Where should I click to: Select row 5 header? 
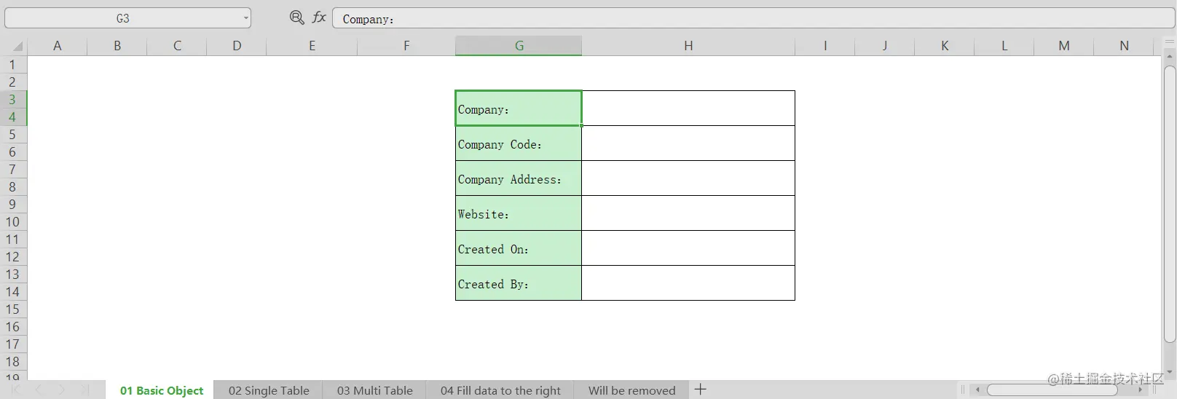13,135
